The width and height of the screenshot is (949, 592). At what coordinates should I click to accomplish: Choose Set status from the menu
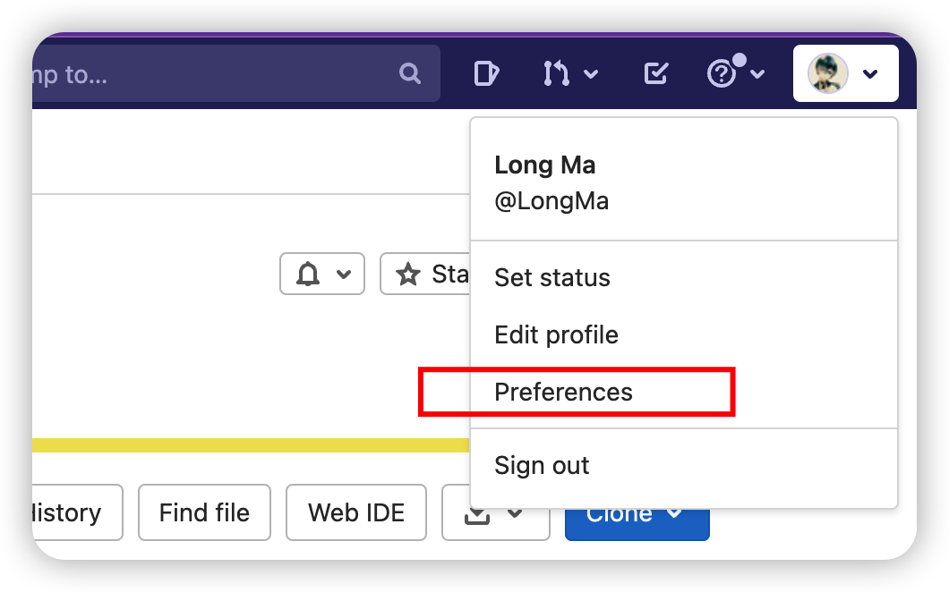coord(551,278)
